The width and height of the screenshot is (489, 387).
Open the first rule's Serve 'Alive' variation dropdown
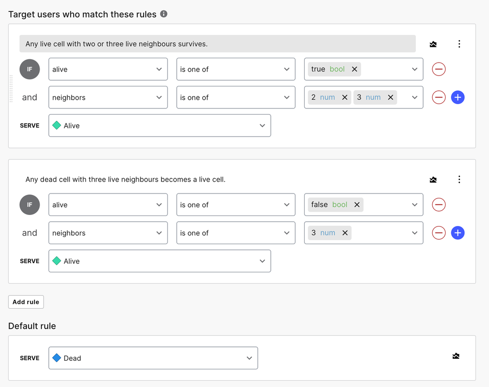(x=159, y=126)
